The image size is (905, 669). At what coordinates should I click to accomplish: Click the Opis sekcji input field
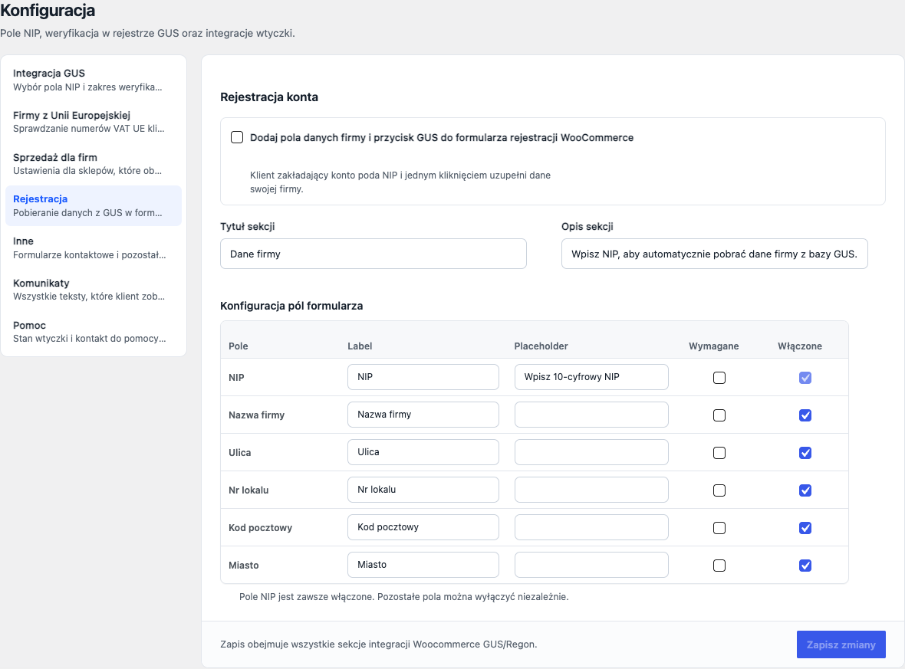715,254
